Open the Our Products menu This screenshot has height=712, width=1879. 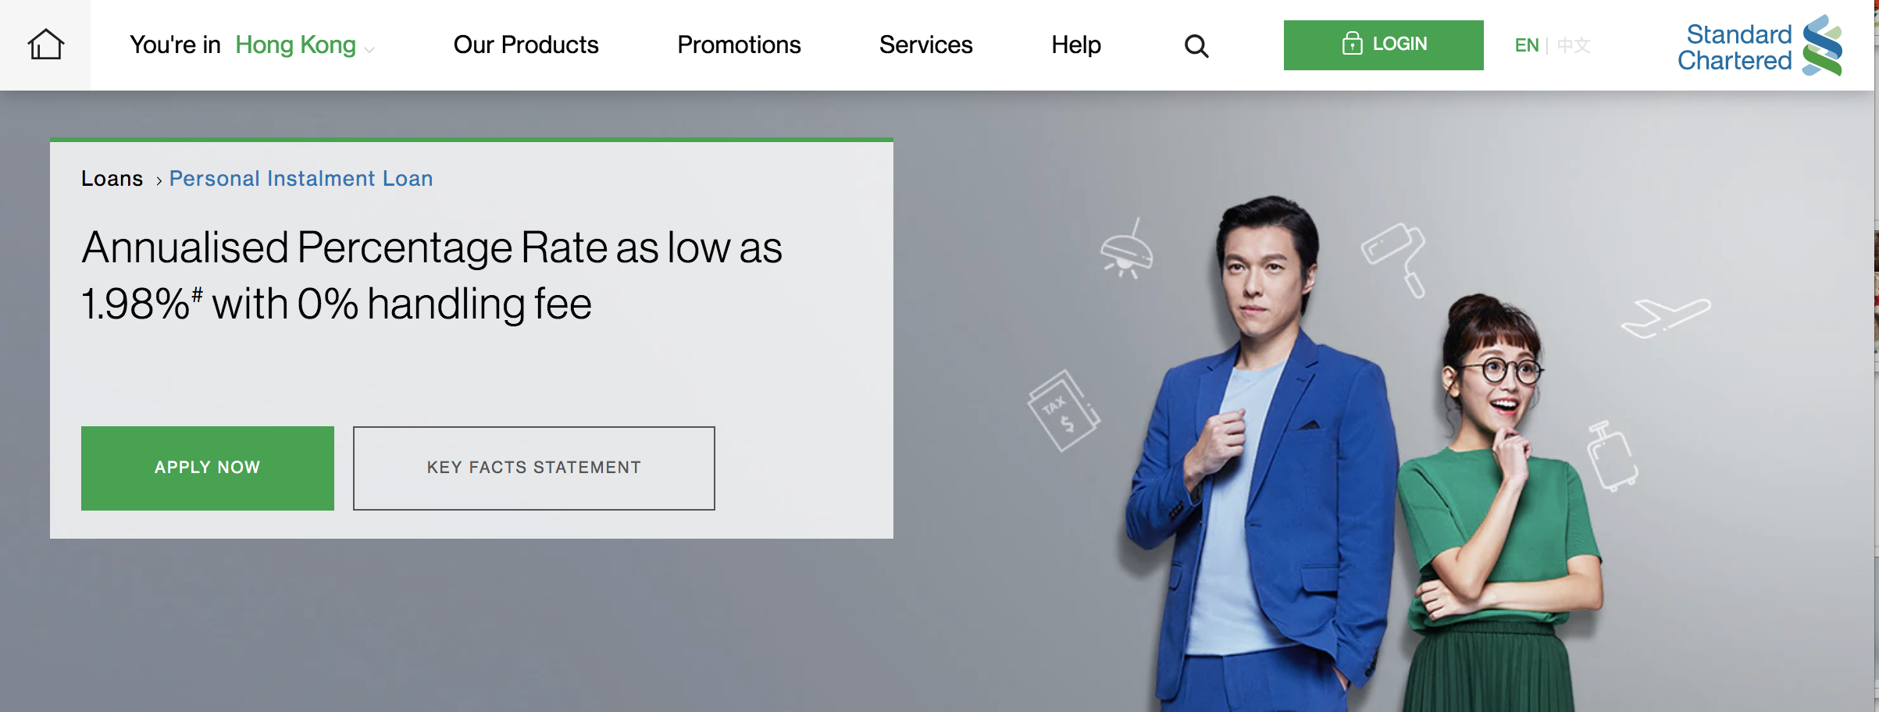point(526,45)
